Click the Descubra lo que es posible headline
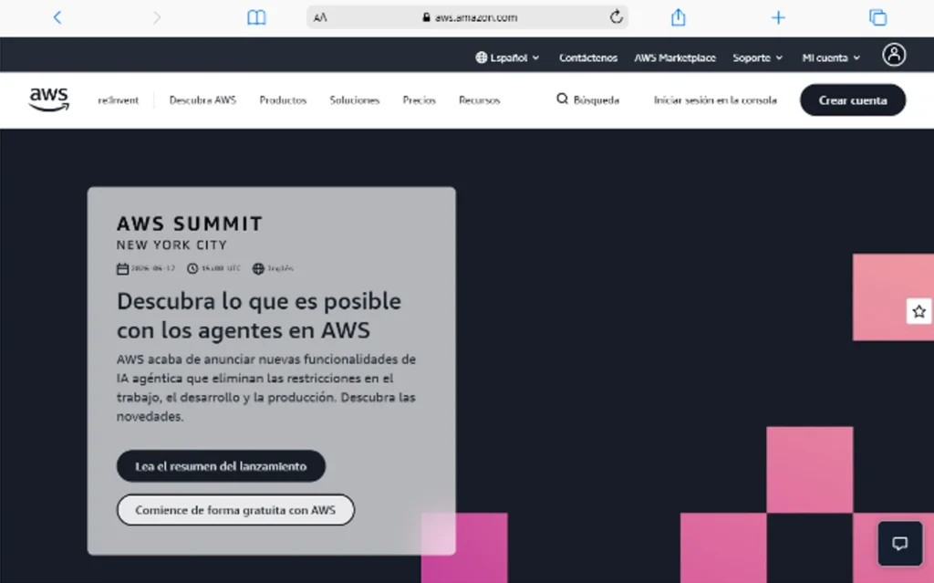The image size is (934, 583). point(259,316)
